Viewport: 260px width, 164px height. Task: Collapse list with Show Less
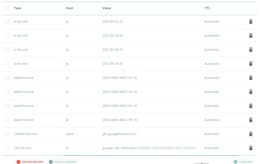pyautogui.click(x=243, y=162)
